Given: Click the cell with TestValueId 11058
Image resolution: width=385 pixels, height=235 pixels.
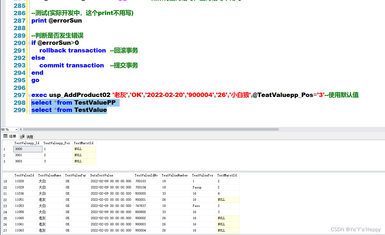Looking at the screenshot, I should [25, 212].
